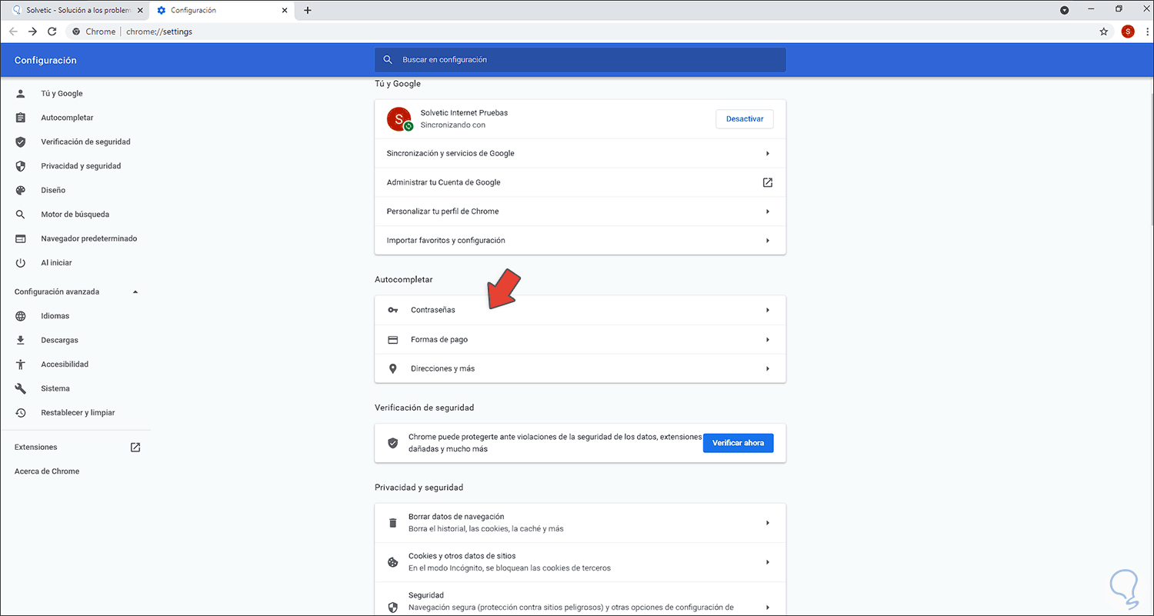Click the magnifier icon in settings search

pyautogui.click(x=388, y=59)
